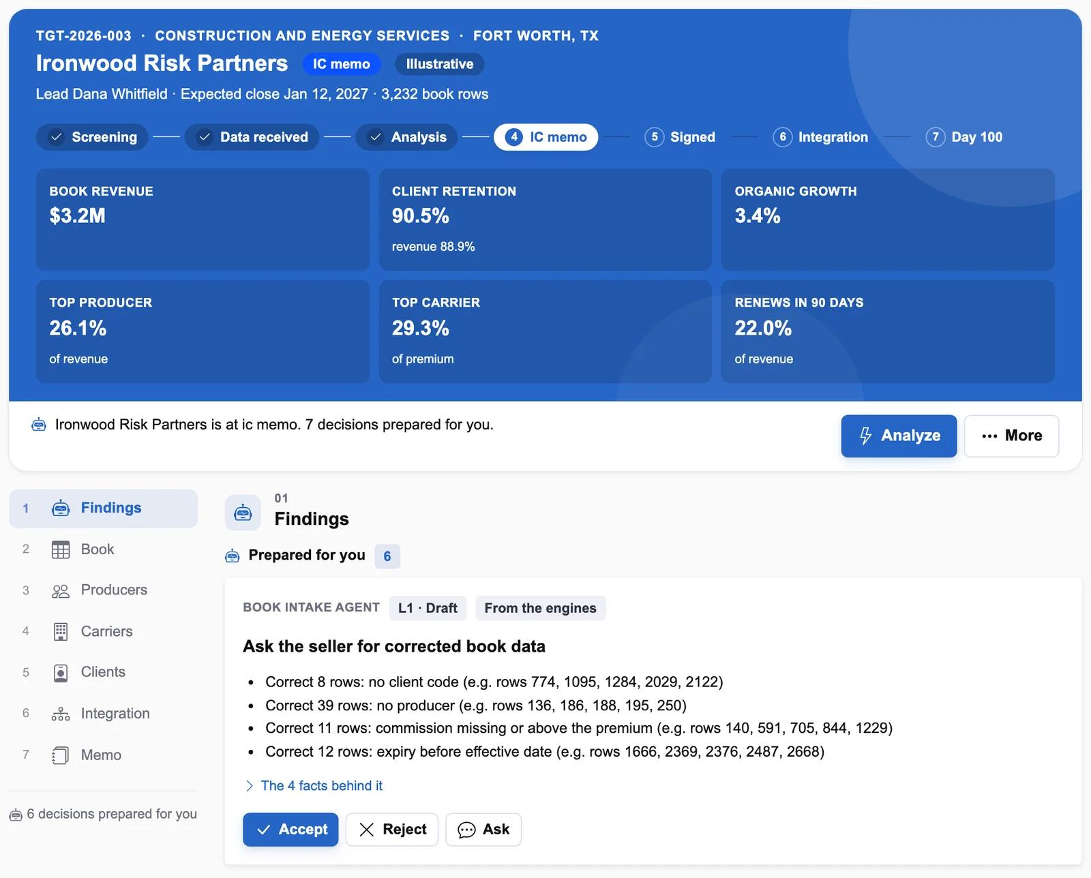The image size is (1091, 878).
Task: Click the Client Retention 90.5% card
Action: pos(545,219)
